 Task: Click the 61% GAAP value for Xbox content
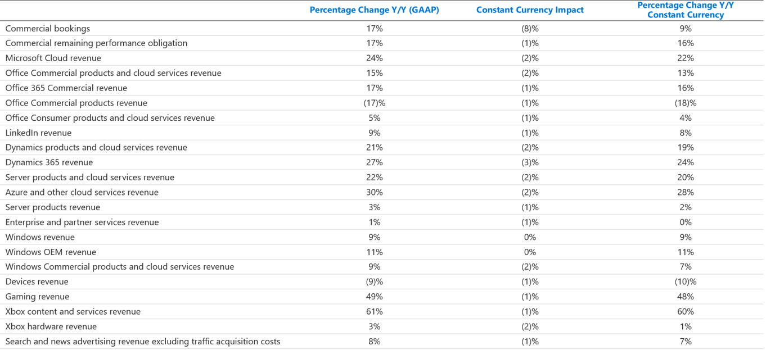pyautogui.click(x=374, y=311)
